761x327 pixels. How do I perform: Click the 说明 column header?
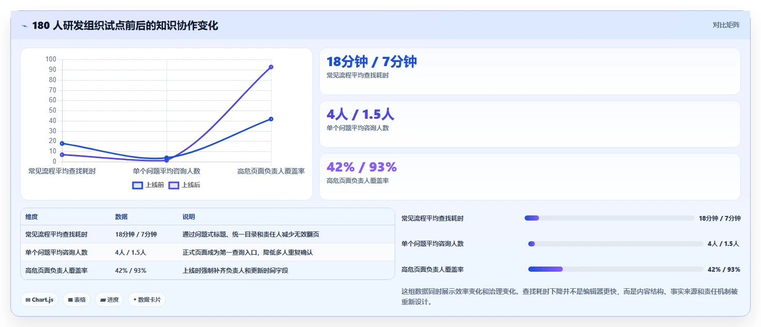(189, 217)
